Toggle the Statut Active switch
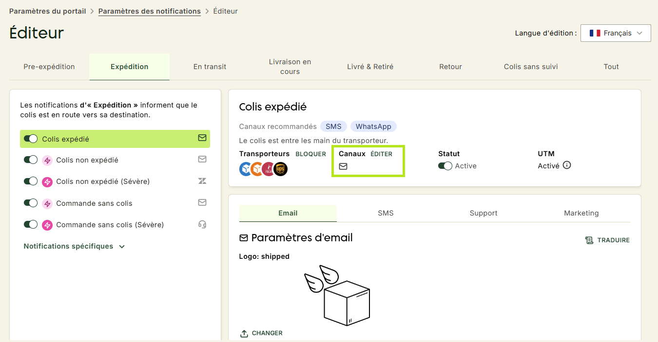The height and width of the screenshot is (342, 658). point(445,166)
